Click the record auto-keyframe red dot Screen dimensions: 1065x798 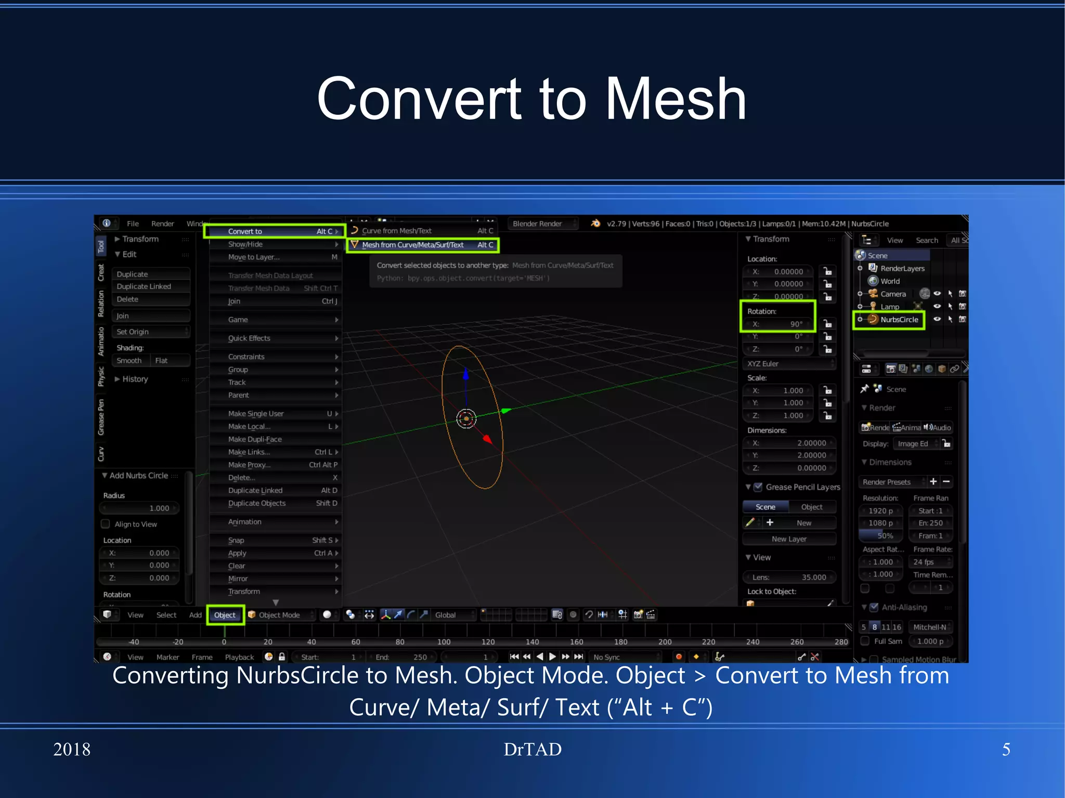click(x=679, y=657)
